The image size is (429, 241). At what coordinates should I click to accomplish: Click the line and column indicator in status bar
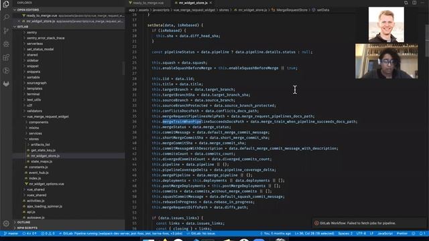click(x=314, y=234)
